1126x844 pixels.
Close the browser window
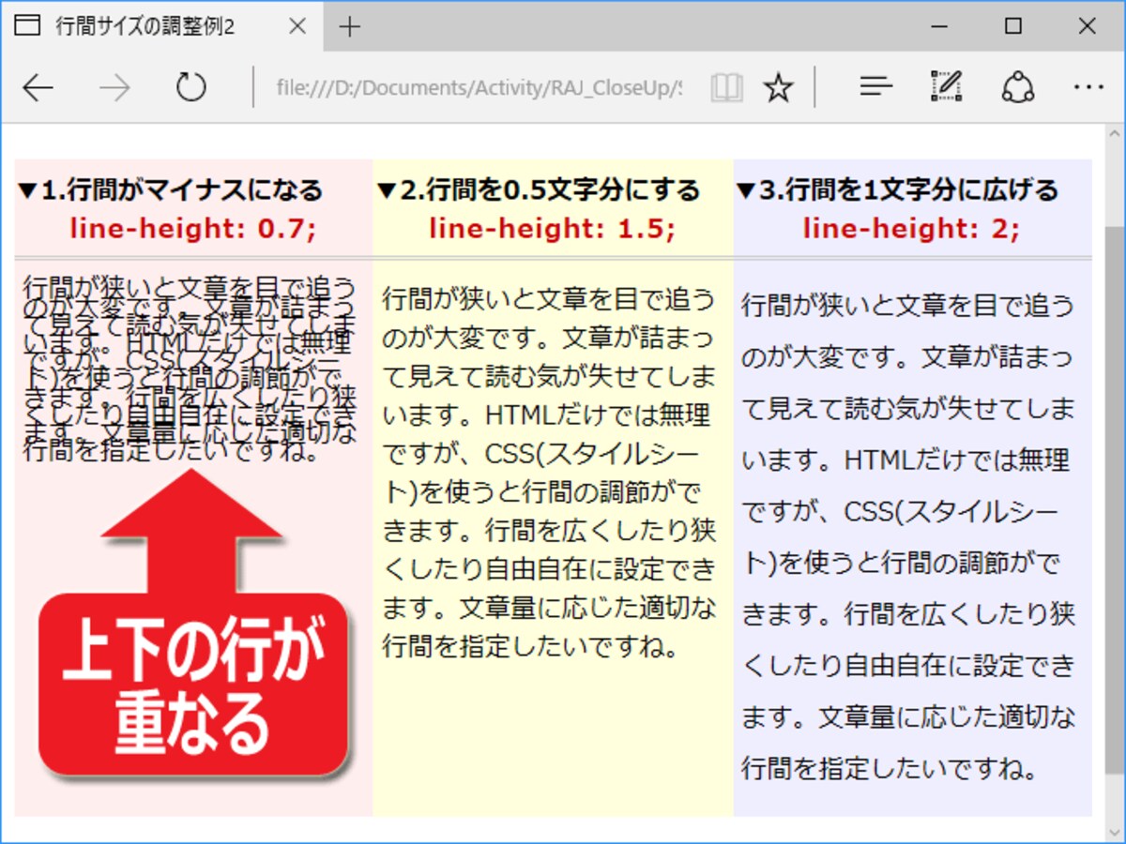[1087, 26]
